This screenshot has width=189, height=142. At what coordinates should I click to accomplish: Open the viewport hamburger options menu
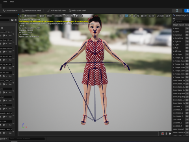click(x=21, y=16)
